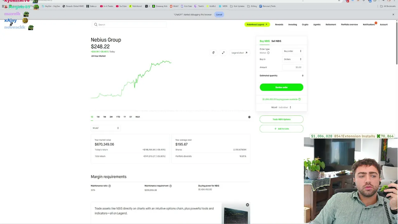Viewport: 398px width, 224px height.
Task: Open the Mizkif dropdown below the chart
Action: click(x=105, y=128)
